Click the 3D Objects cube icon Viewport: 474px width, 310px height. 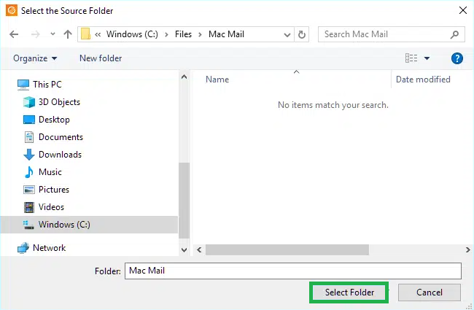(29, 102)
